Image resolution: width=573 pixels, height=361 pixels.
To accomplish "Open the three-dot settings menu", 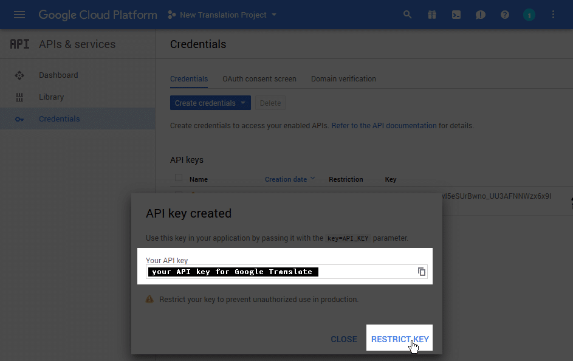I will [554, 15].
